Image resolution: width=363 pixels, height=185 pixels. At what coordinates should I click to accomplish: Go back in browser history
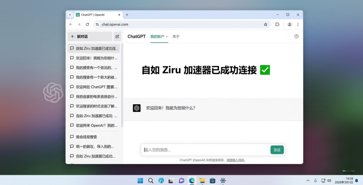[x=71, y=24]
